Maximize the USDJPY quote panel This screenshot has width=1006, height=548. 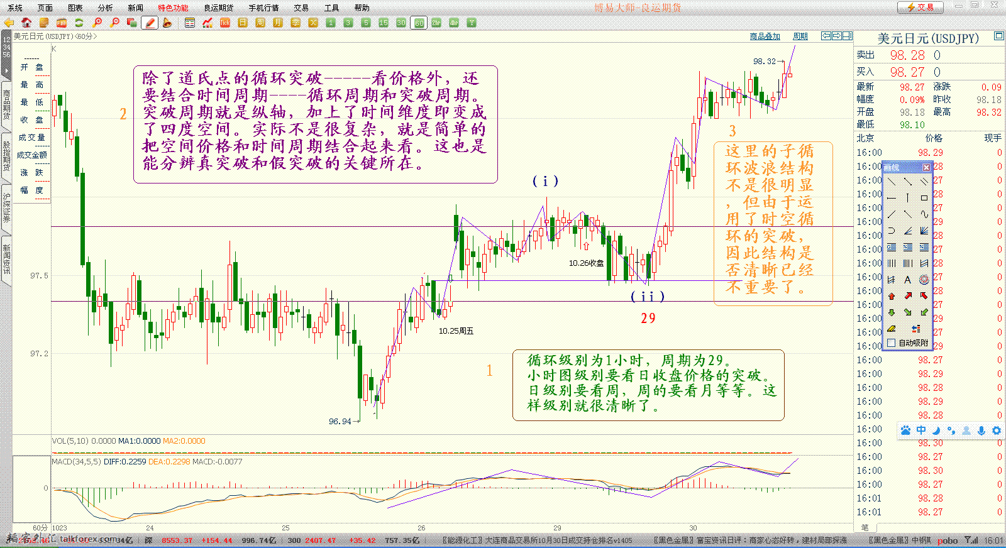[998, 36]
